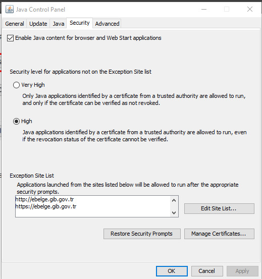This screenshot has width=262, height=279.
Task: Switch to the General tab
Action: click(x=15, y=24)
